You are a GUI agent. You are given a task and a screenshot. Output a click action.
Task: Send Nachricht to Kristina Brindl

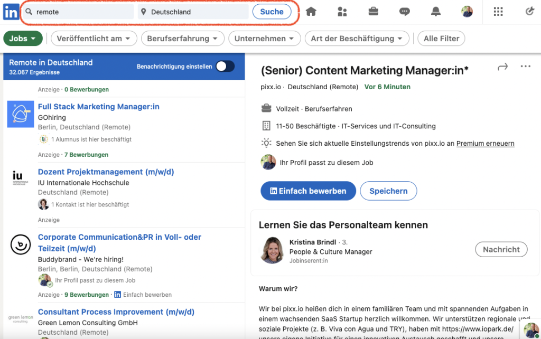click(501, 249)
